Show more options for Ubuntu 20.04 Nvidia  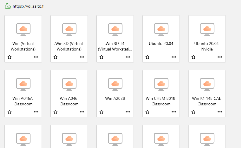[x=220, y=57]
